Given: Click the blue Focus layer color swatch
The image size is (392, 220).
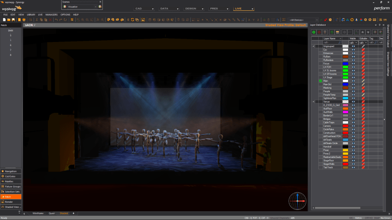Looking at the screenshot, I should [345, 63].
